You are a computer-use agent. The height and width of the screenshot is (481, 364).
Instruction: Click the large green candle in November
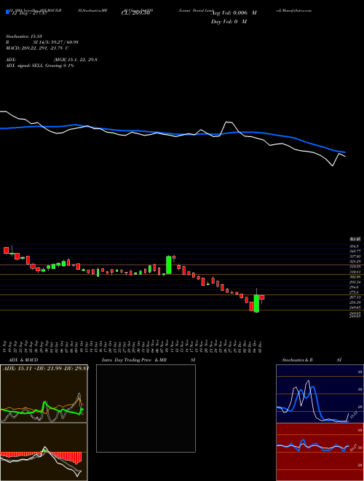pos(168,265)
